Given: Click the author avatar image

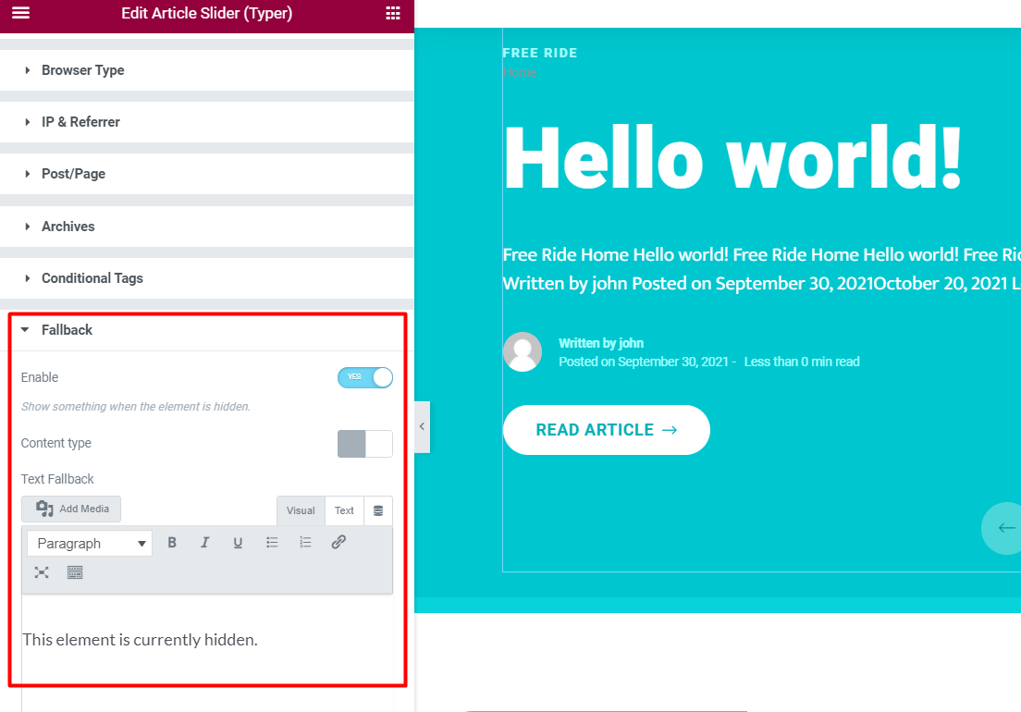Looking at the screenshot, I should [523, 352].
